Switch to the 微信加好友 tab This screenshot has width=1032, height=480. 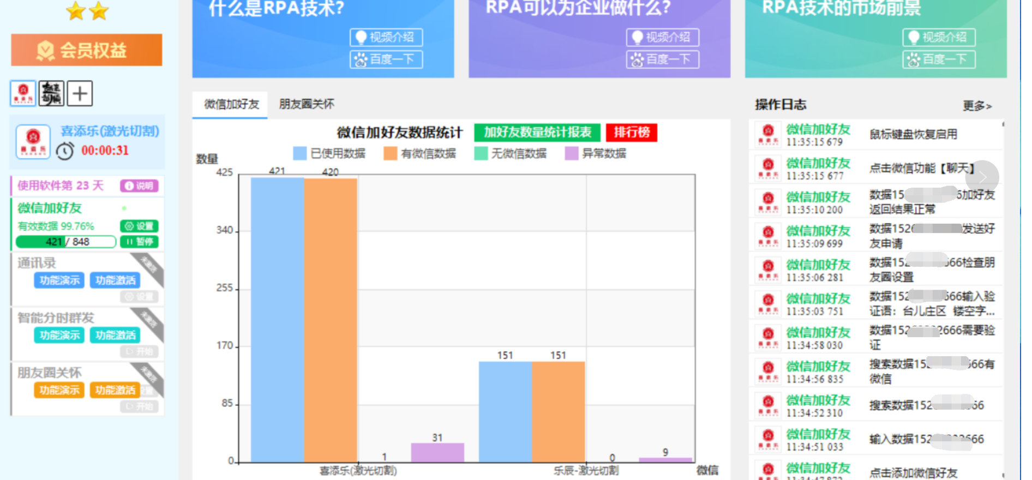[x=231, y=104]
